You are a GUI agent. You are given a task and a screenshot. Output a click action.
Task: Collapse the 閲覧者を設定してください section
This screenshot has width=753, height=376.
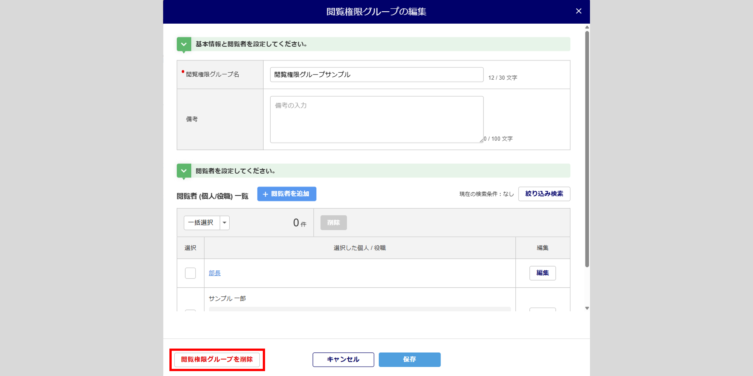point(184,171)
